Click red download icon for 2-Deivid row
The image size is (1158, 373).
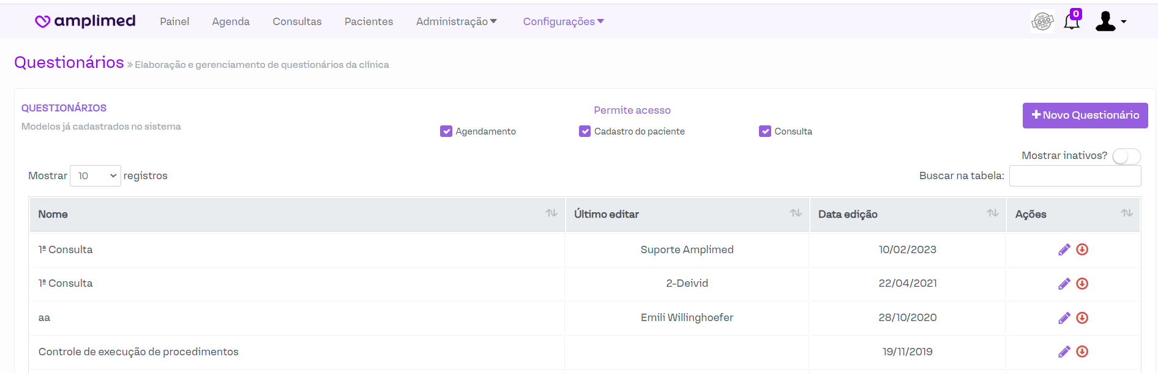[1082, 284]
